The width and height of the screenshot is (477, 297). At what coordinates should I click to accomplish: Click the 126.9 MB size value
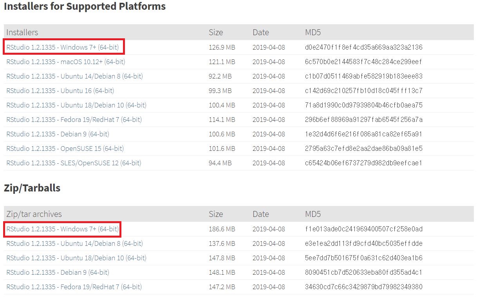pos(222,47)
